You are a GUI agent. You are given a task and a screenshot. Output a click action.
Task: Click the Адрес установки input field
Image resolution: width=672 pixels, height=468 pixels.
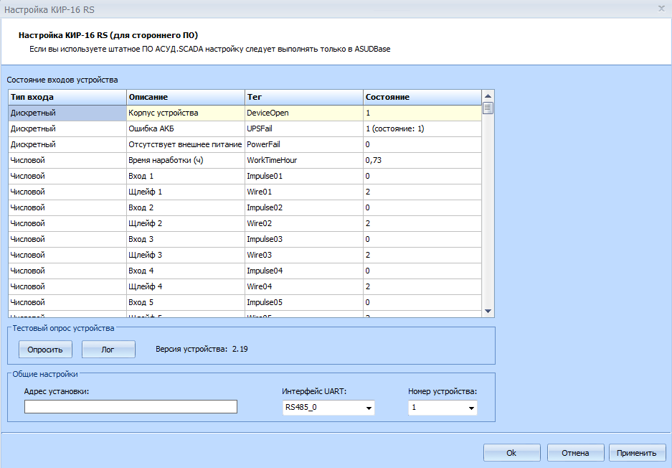click(x=131, y=407)
